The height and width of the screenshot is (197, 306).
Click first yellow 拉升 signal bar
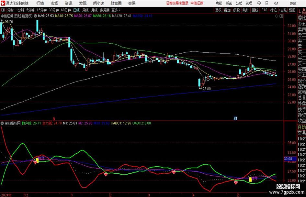click(37, 161)
